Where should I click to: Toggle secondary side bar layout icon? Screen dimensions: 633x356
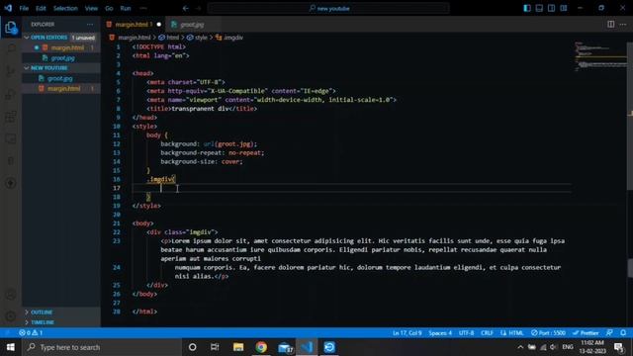point(551,8)
